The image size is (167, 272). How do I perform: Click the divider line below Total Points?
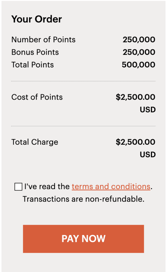pyautogui.click(x=83, y=81)
